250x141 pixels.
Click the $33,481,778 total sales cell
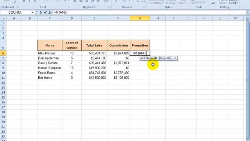coord(94,53)
